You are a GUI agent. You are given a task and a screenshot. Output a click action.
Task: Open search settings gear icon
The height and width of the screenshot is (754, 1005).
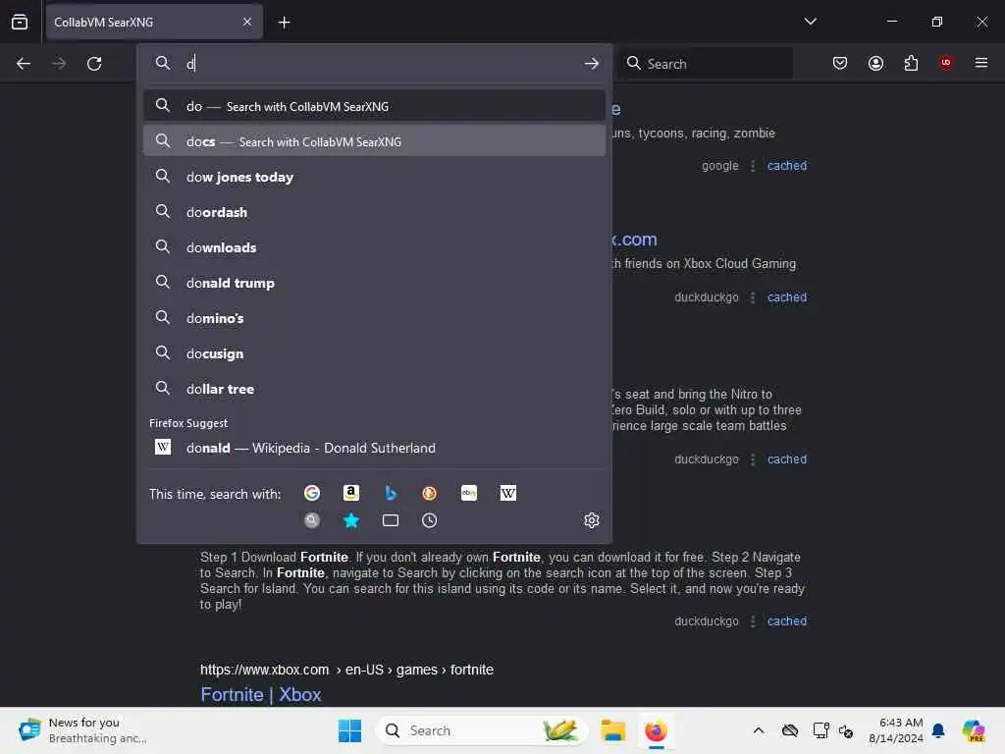[x=592, y=520]
